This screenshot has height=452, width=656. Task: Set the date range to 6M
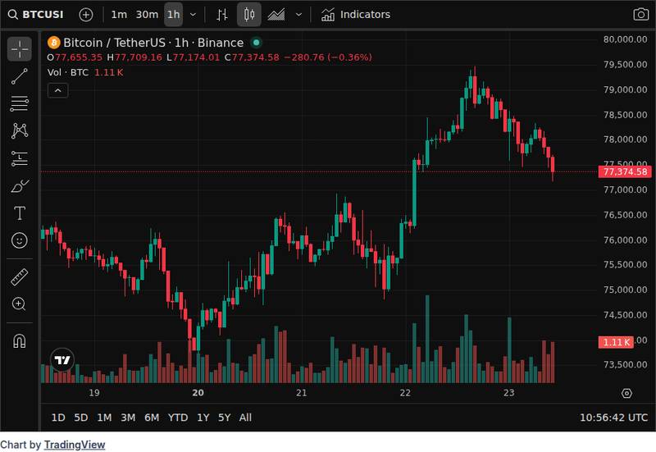pos(152,418)
